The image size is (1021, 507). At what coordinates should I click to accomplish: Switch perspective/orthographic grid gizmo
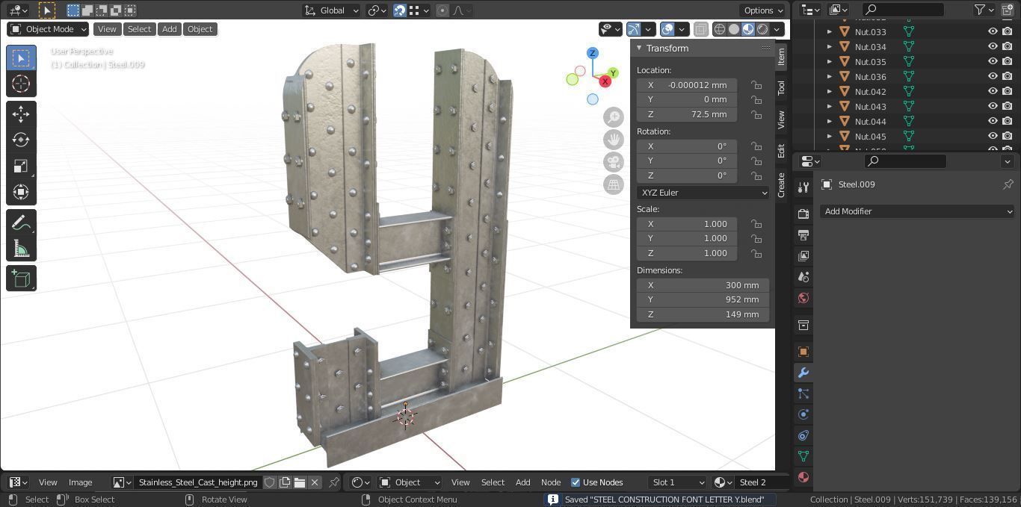click(614, 184)
